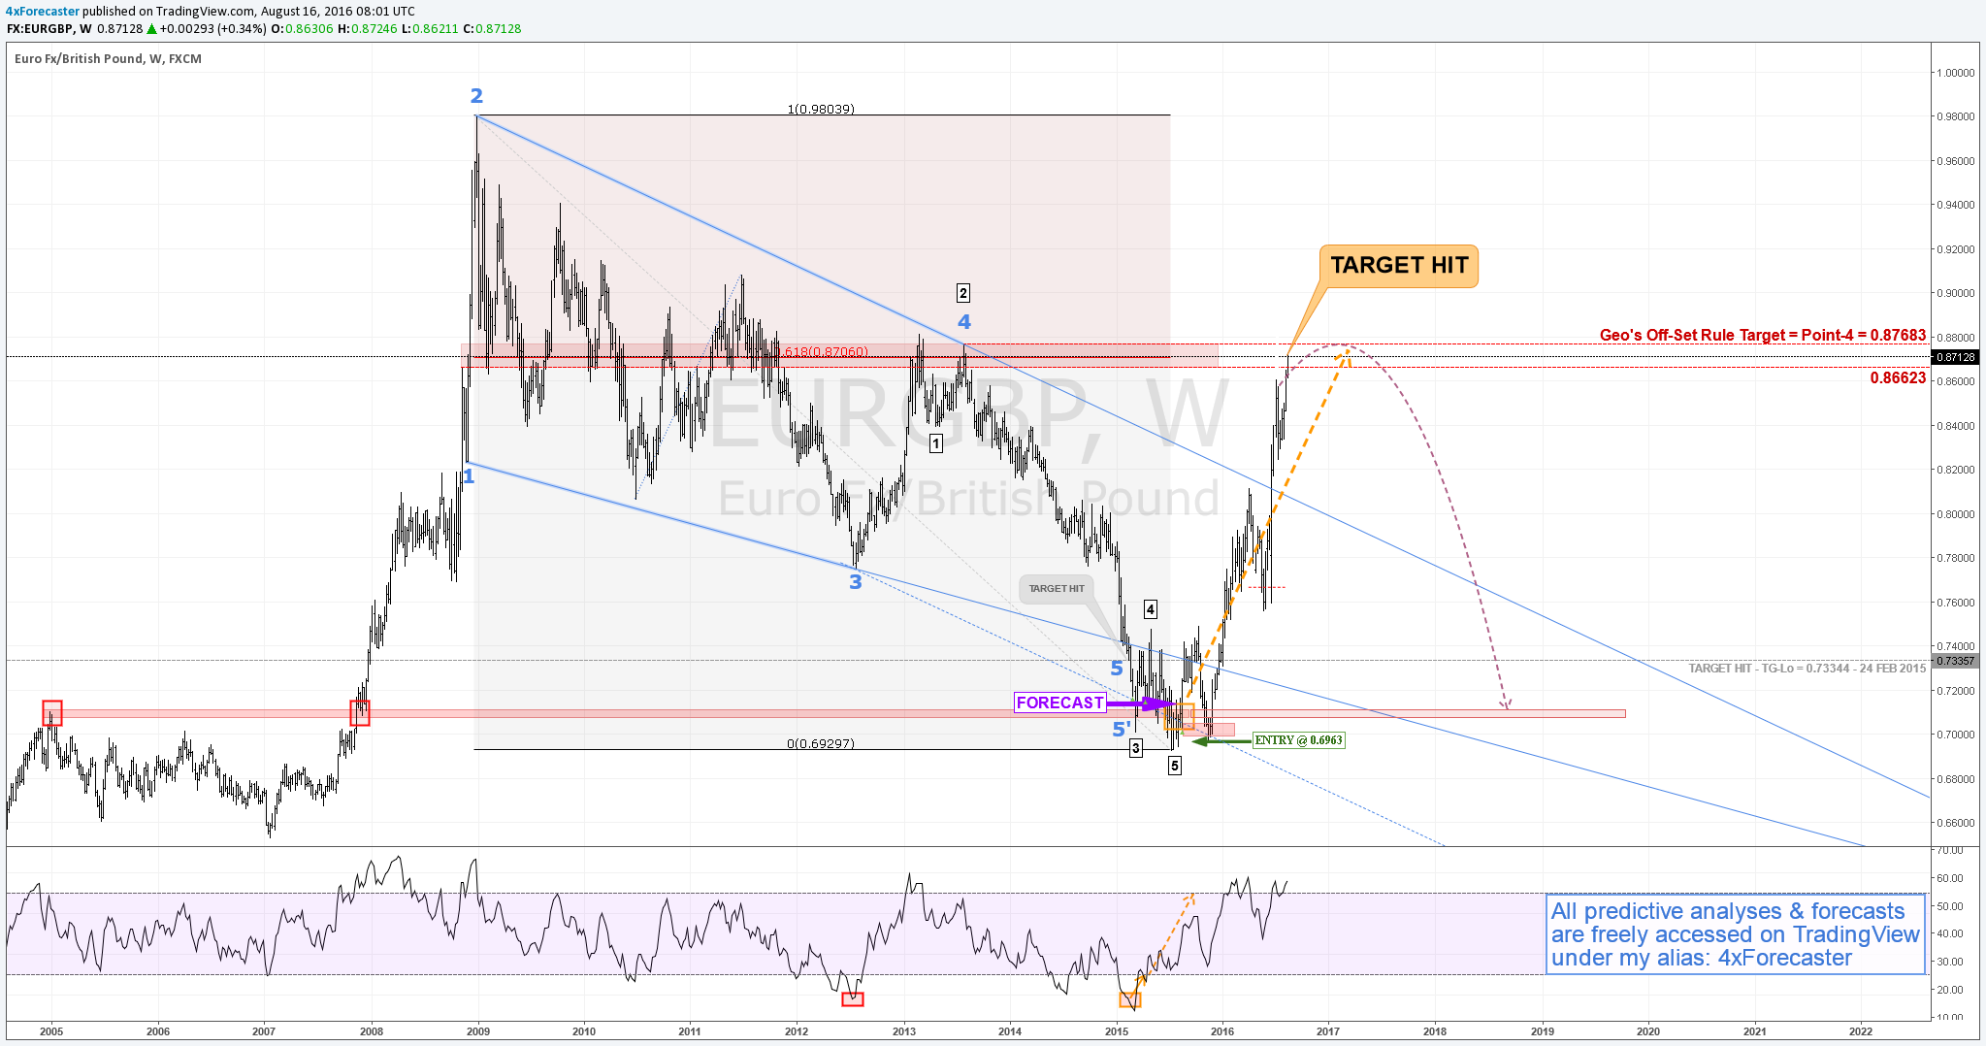Click 'TARGET HIT - TG-Lo = 0.73344' note
This screenshot has width=1986, height=1046.
tap(1807, 669)
